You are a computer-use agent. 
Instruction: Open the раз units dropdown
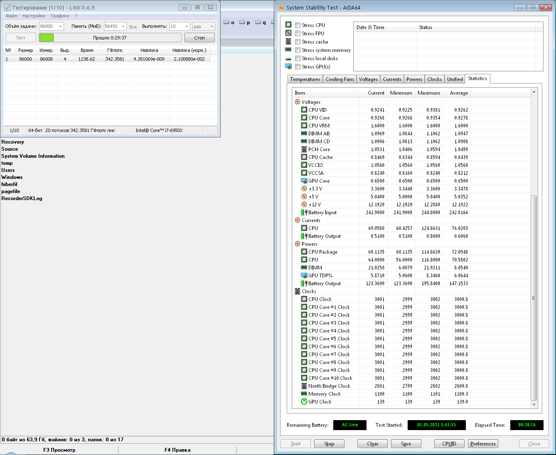(212, 26)
